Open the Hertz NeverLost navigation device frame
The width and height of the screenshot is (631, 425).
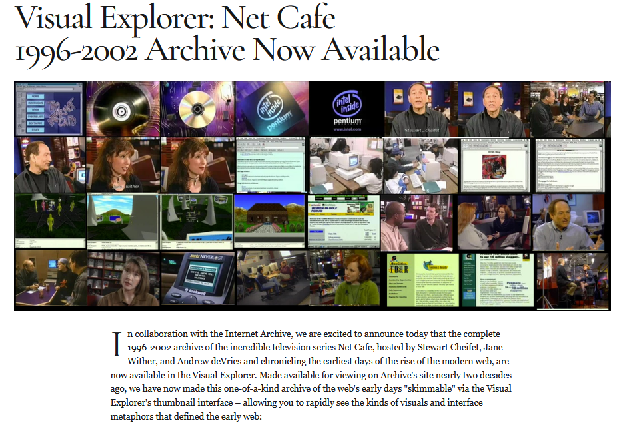click(x=198, y=278)
